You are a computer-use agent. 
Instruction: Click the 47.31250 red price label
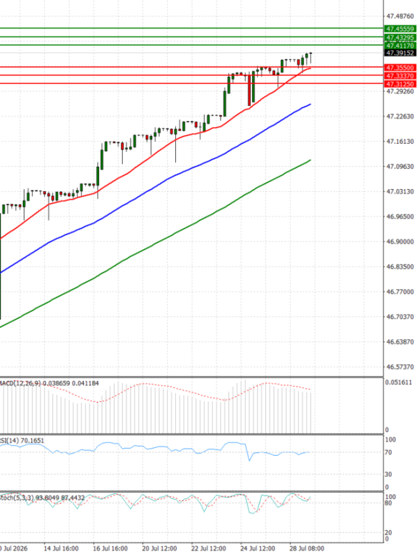[x=399, y=84]
